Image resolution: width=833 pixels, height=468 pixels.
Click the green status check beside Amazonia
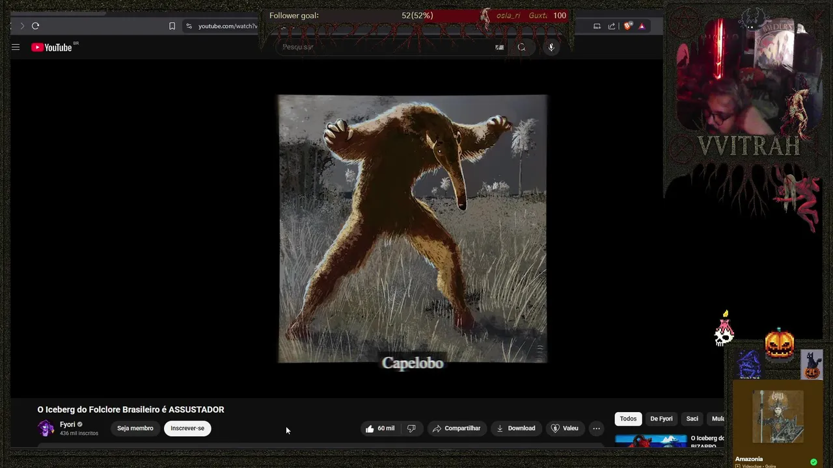click(x=813, y=462)
